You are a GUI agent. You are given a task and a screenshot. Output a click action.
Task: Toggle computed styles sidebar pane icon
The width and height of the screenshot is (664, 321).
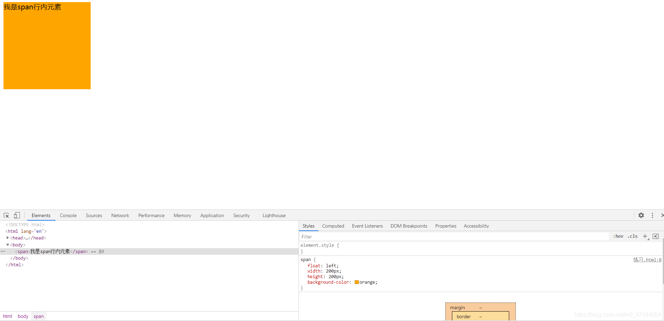click(x=656, y=236)
